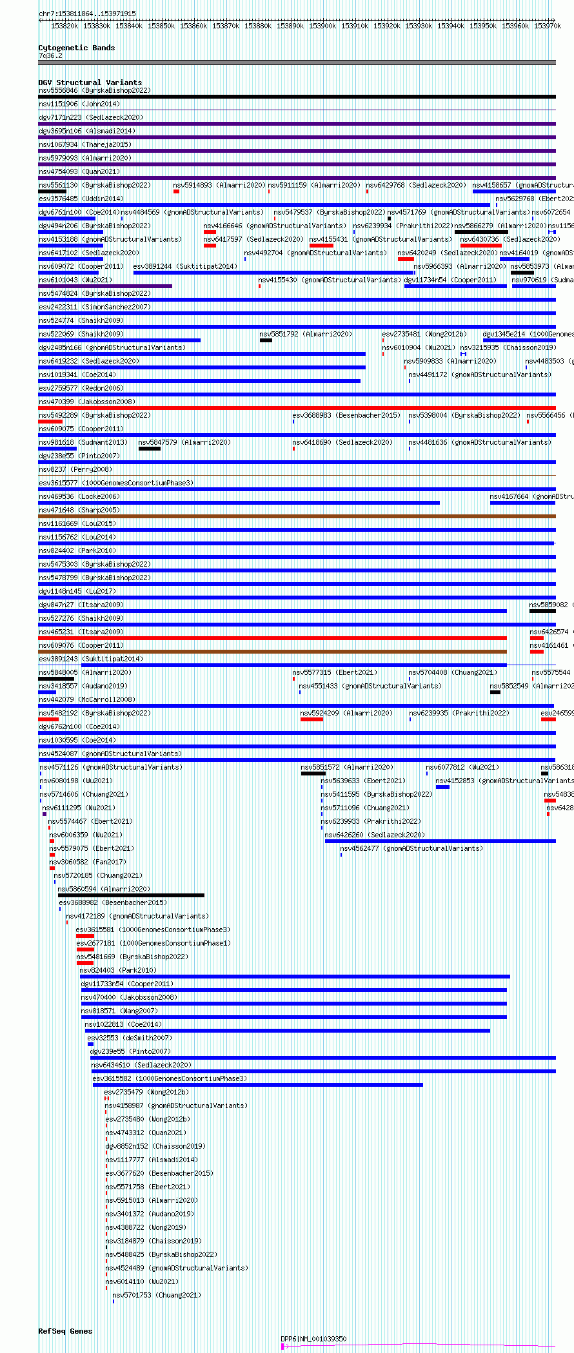Click nsv5701753 (Chuang2021) label
This screenshot has height=1353, width=574.
coord(157,1295)
